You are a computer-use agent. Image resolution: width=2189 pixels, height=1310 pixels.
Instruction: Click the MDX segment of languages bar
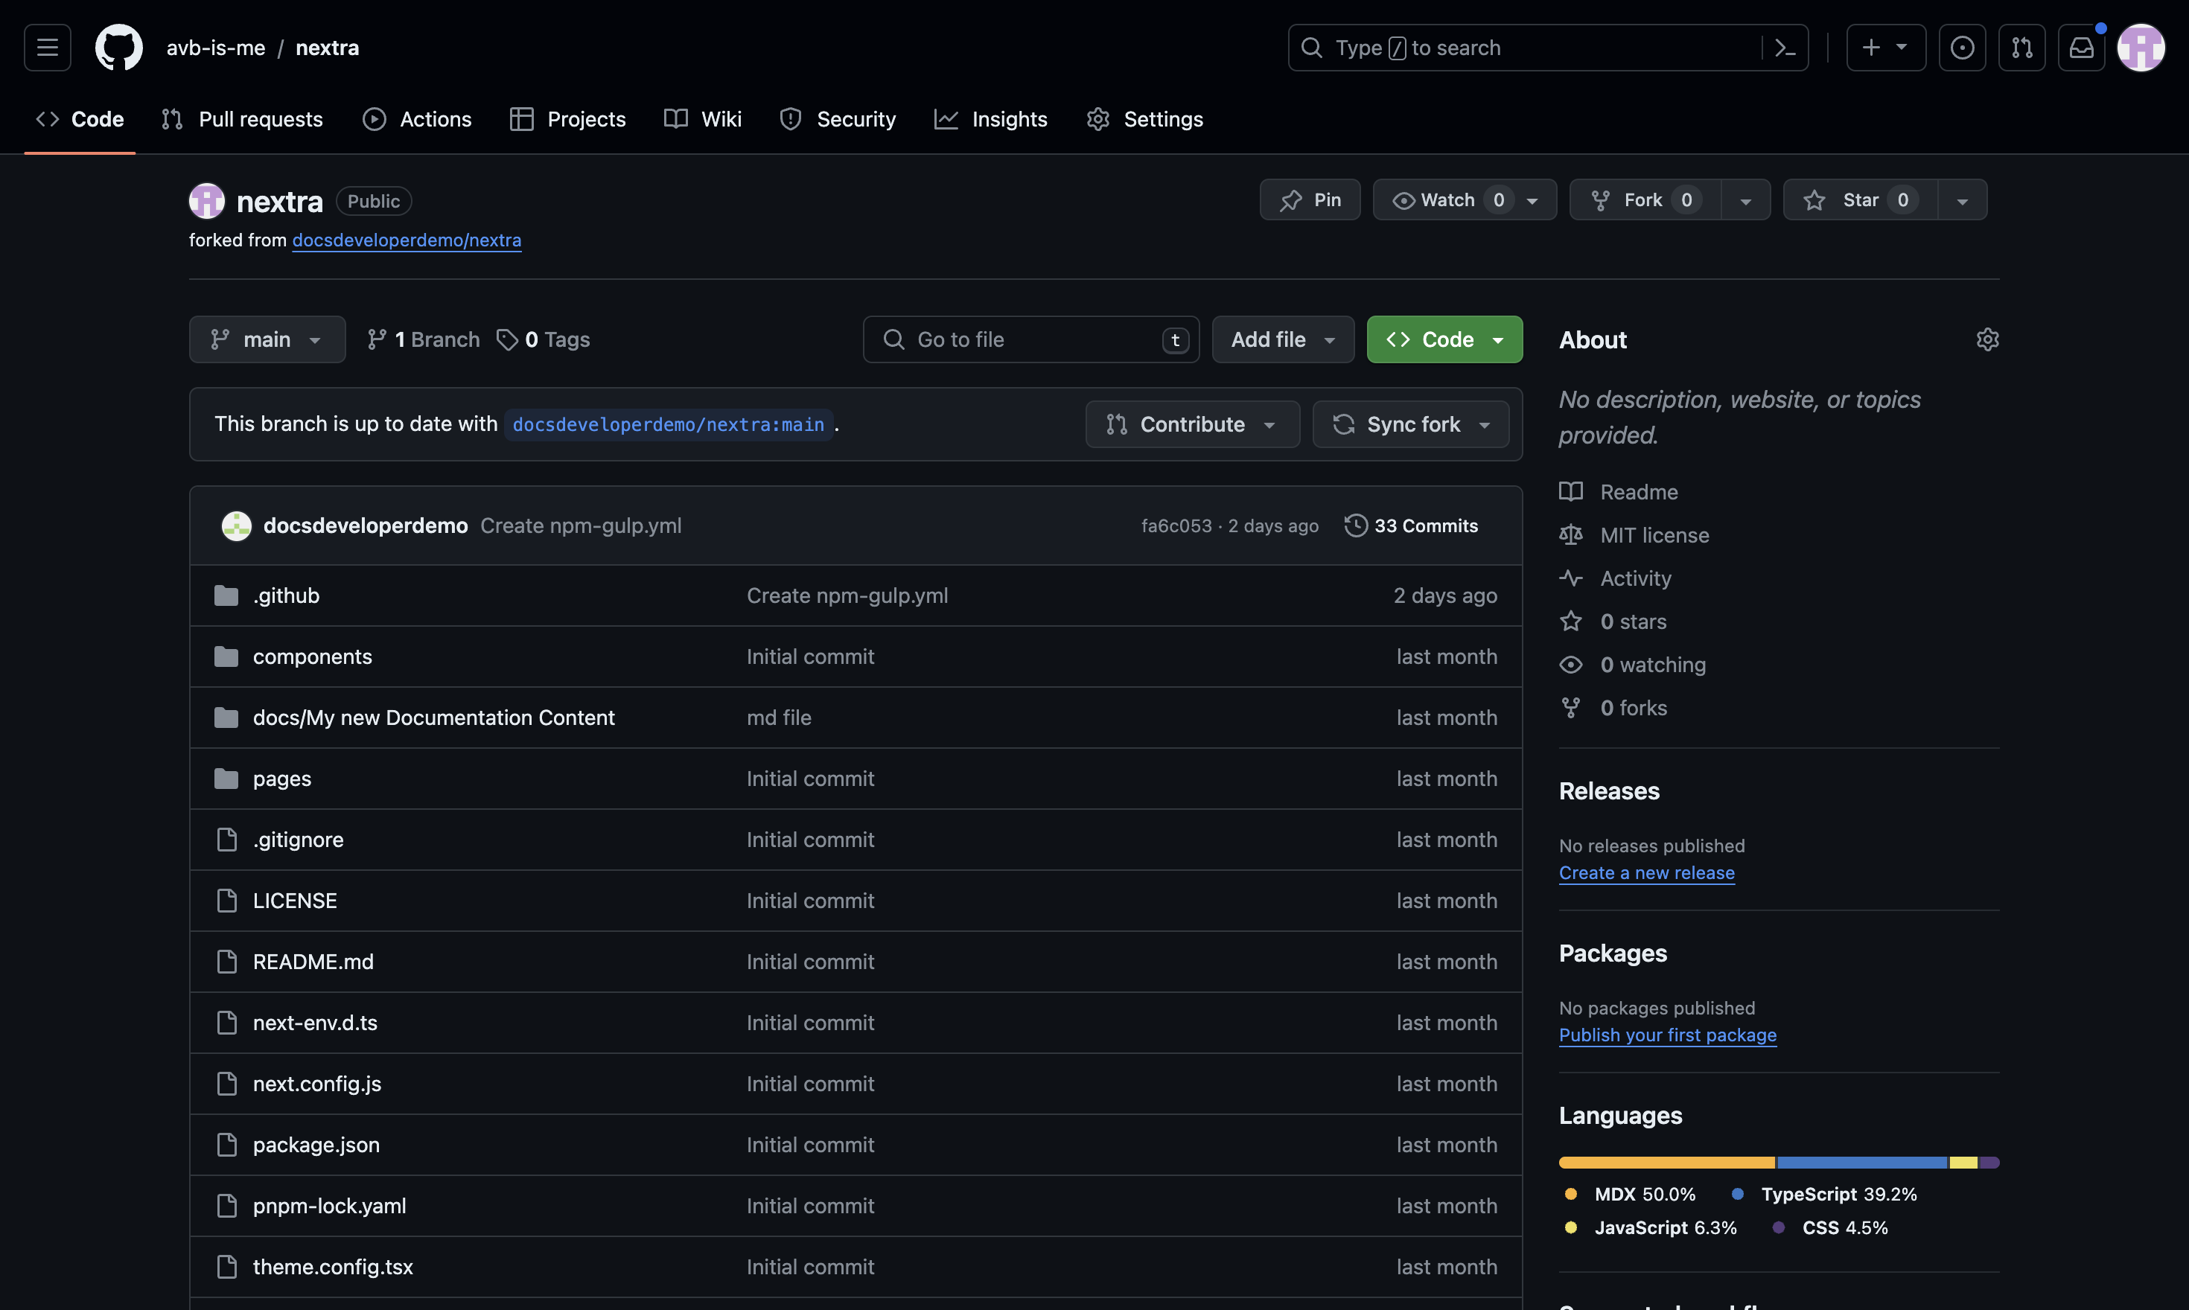click(1666, 1163)
